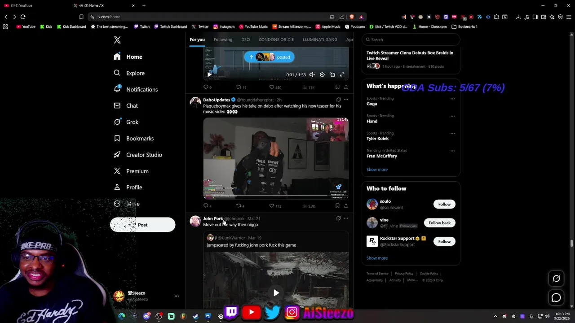The height and width of the screenshot is (323, 575).
Task: Click the X logo in the sidebar
Action: pyautogui.click(x=117, y=40)
